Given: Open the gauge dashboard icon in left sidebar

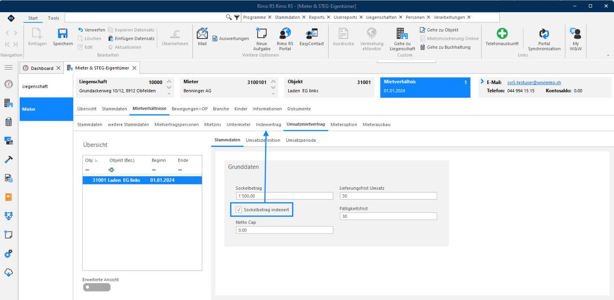Looking at the screenshot, I should 8,84.
